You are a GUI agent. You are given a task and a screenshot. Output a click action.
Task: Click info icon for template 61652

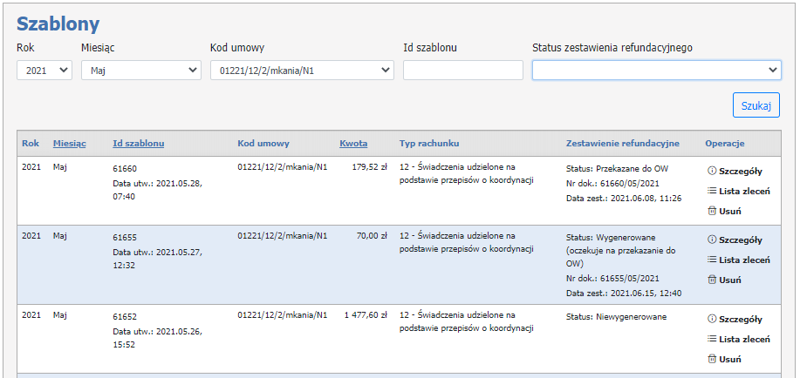pos(712,320)
